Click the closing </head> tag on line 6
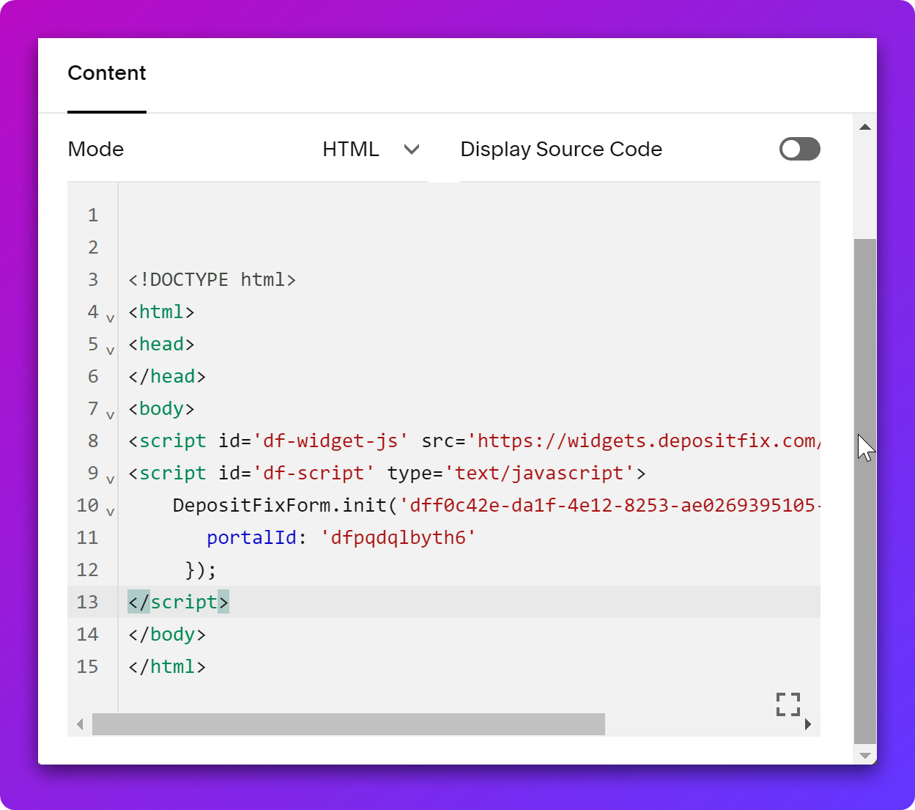The height and width of the screenshot is (810, 915). point(167,376)
